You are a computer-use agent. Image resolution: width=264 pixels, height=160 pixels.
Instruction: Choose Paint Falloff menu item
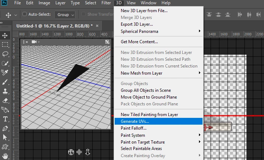[x=159, y=128]
